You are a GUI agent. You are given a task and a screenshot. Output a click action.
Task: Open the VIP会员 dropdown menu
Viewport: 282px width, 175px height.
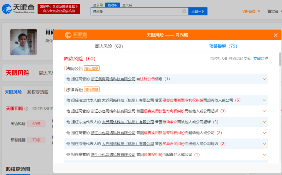[x=251, y=11]
